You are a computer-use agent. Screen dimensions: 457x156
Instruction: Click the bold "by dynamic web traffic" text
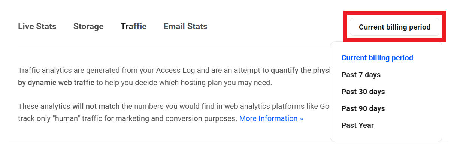(x=56, y=82)
